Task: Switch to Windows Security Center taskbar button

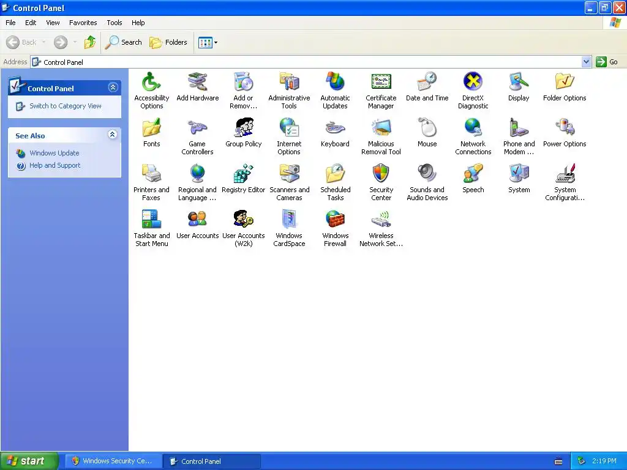Action: tap(113, 461)
